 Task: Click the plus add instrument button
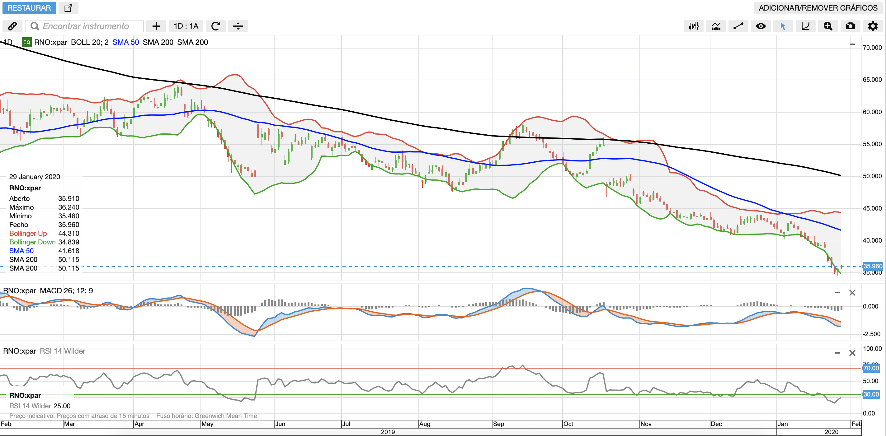(156, 26)
